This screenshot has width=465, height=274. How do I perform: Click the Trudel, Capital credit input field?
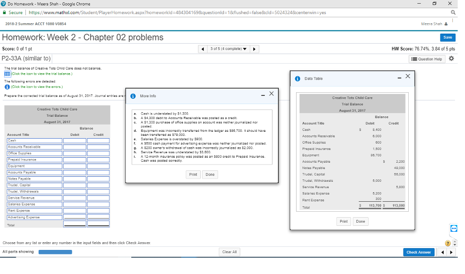[98, 185]
